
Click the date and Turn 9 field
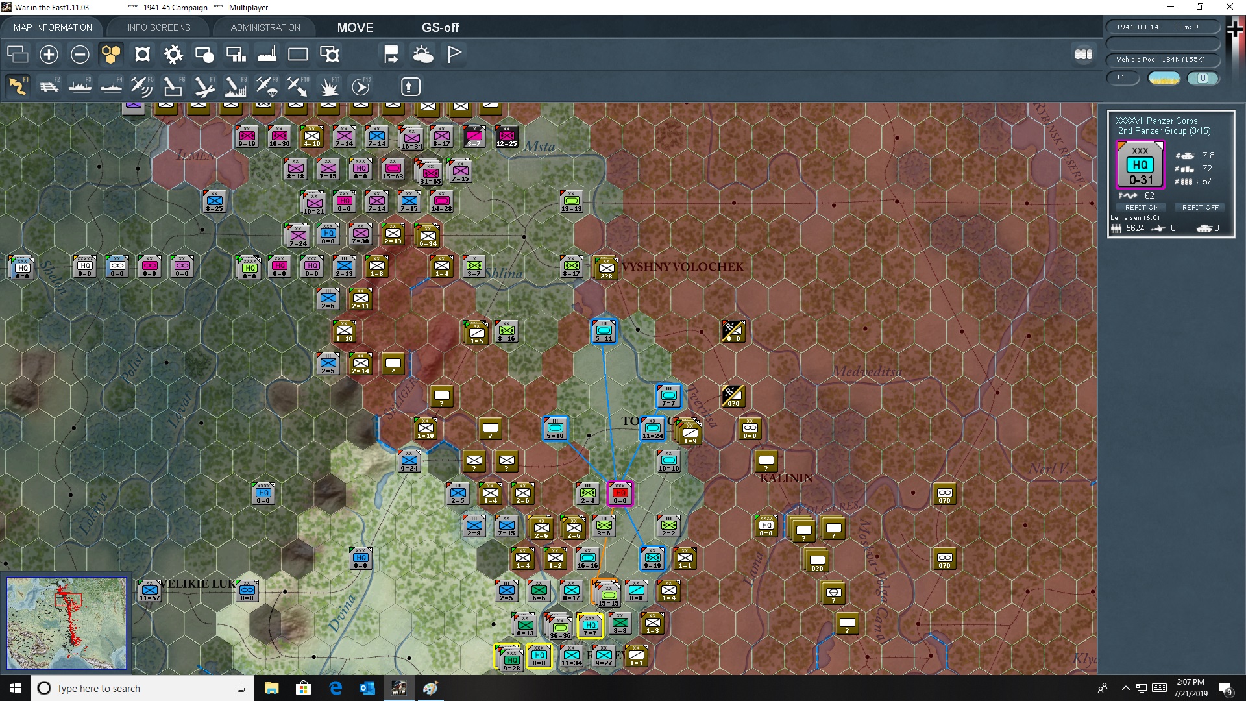click(1162, 27)
